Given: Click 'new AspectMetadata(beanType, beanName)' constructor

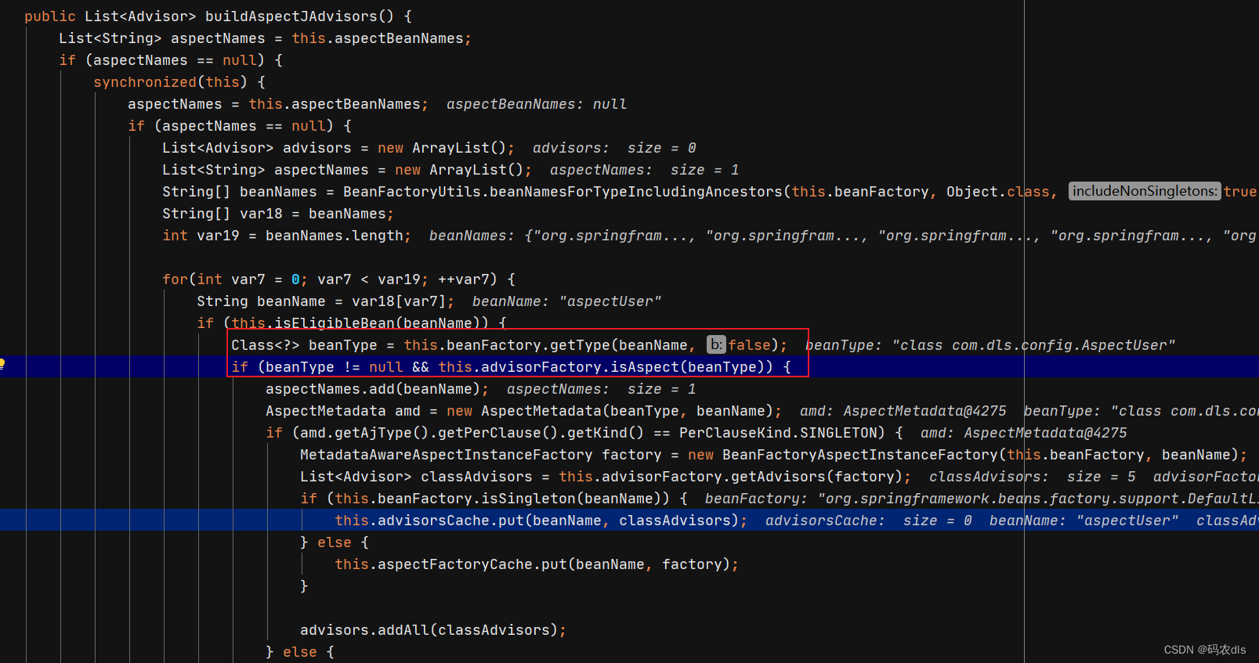Looking at the screenshot, I should click(610, 411).
